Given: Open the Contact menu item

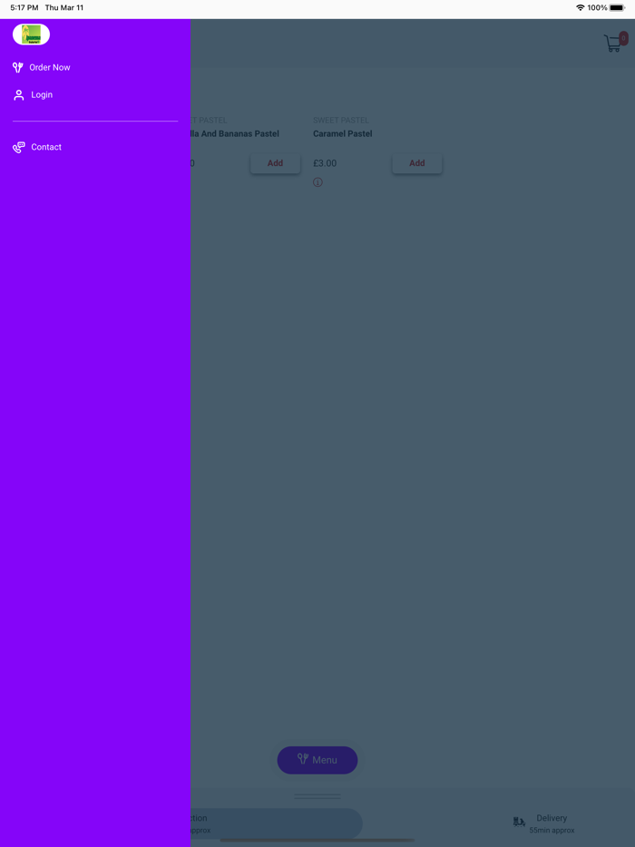Looking at the screenshot, I should coord(46,147).
